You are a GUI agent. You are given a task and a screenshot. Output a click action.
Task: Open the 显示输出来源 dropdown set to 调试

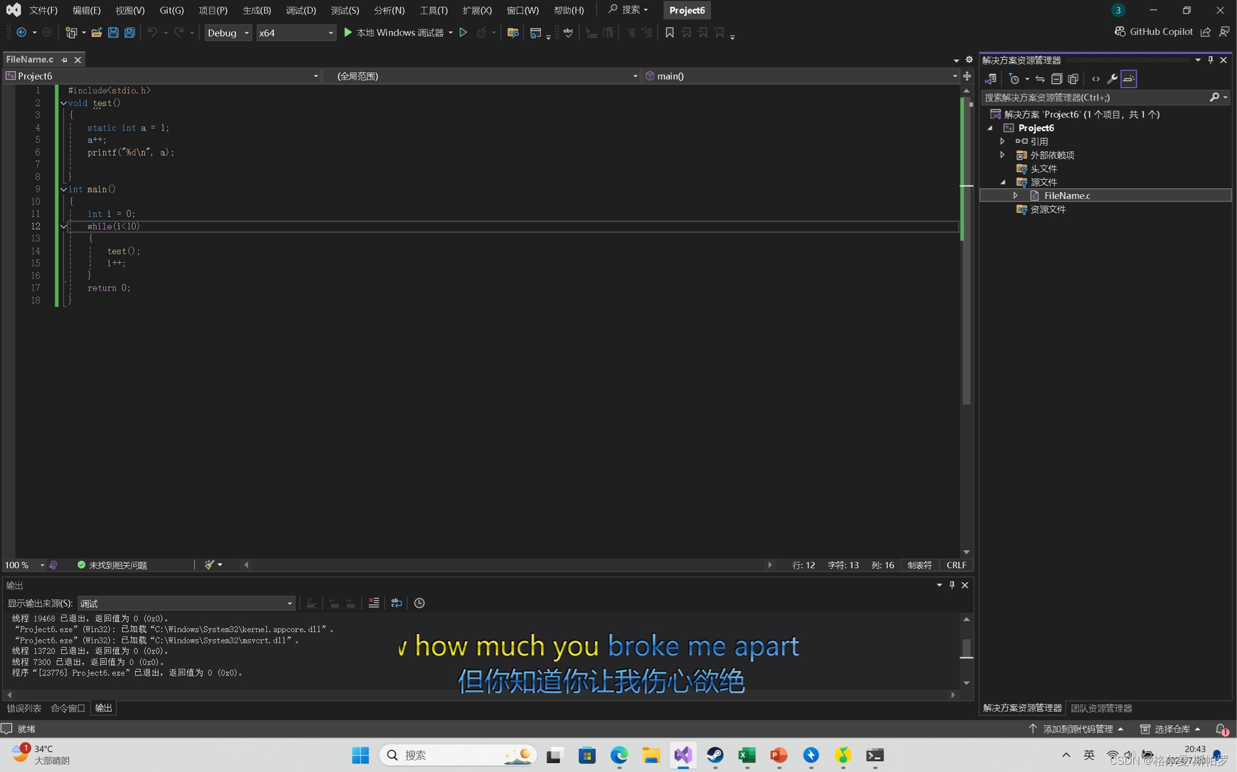tap(186, 603)
